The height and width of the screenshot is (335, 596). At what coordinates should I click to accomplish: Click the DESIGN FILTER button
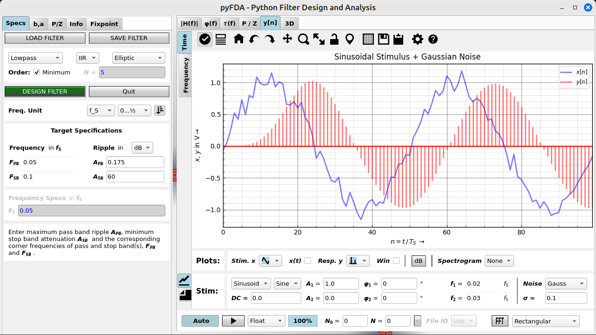[45, 91]
